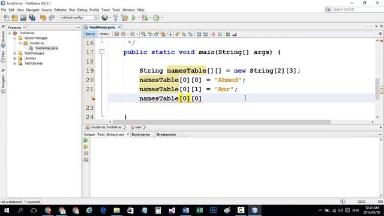Close the Projects panel tab

click(x=24, y=28)
